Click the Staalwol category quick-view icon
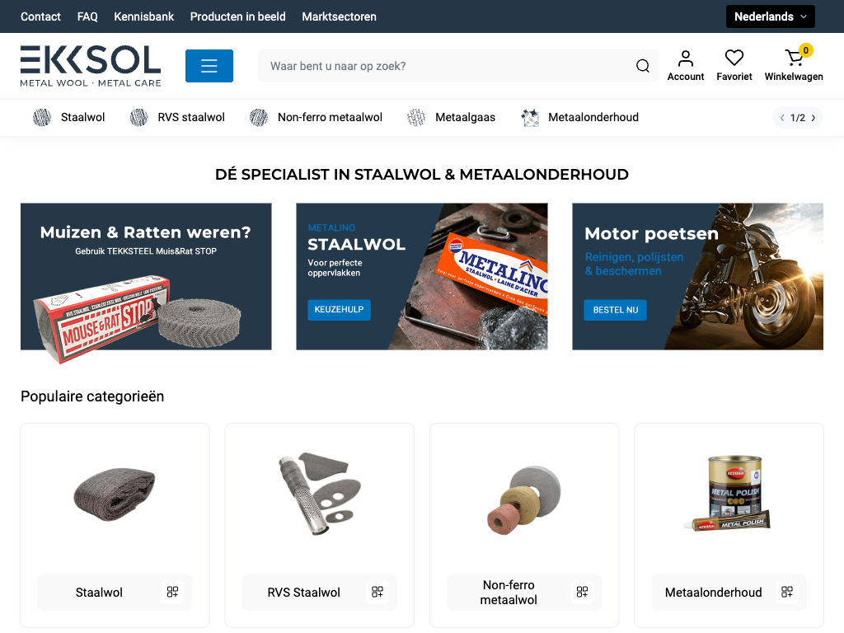The height and width of the screenshot is (633, 844). [172, 592]
